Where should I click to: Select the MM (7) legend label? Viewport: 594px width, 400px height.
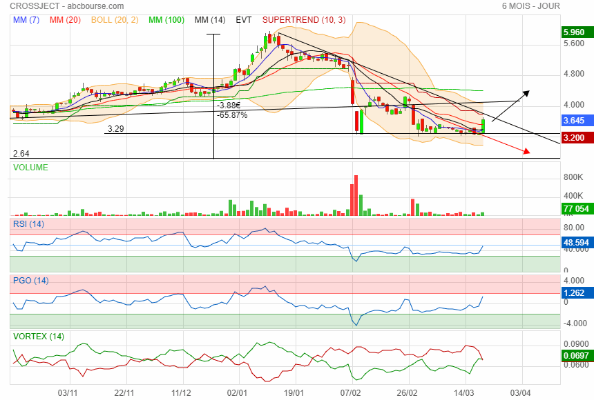26,20
